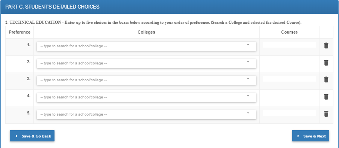The image size is (339, 148).
Task: Click the Part C Student's Detailed Choices title
Action: point(52,7)
